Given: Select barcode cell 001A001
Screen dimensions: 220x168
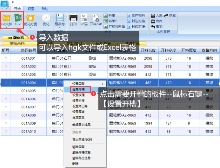Looking at the screenshot, I should pos(29,58).
